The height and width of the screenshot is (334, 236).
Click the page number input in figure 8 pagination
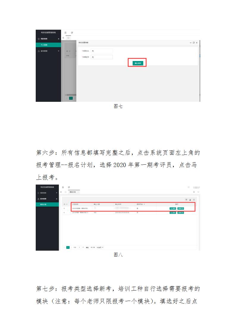point(79,247)
